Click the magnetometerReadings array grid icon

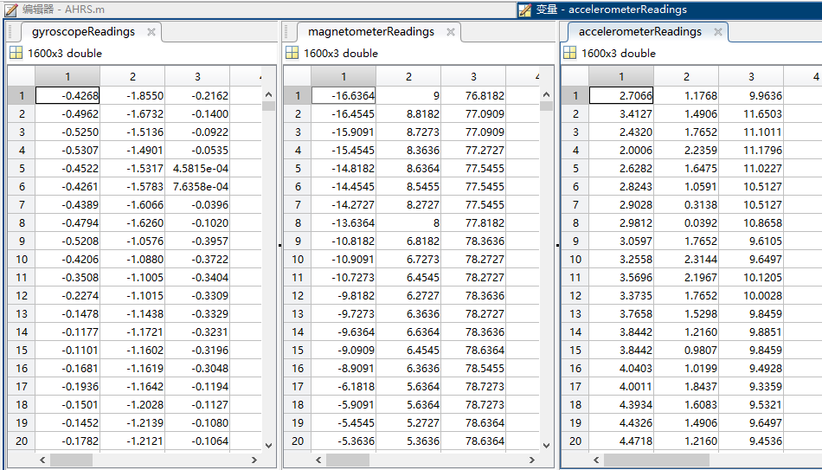click(x=292, y=53)
